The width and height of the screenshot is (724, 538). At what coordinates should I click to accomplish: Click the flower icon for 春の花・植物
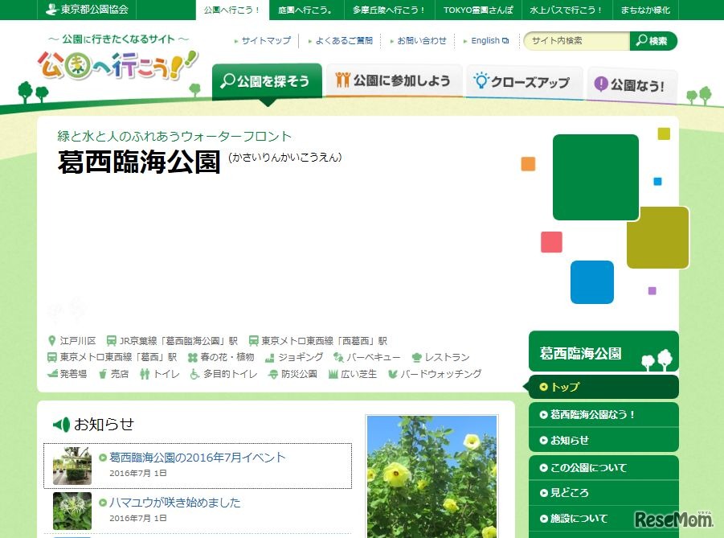click(x=193, y=357)
